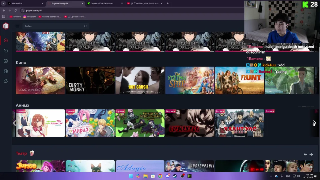Open the second sidebar icon below home
Image resolution: width=320 pixels, height=180 pixels.
tap(6, 50)
